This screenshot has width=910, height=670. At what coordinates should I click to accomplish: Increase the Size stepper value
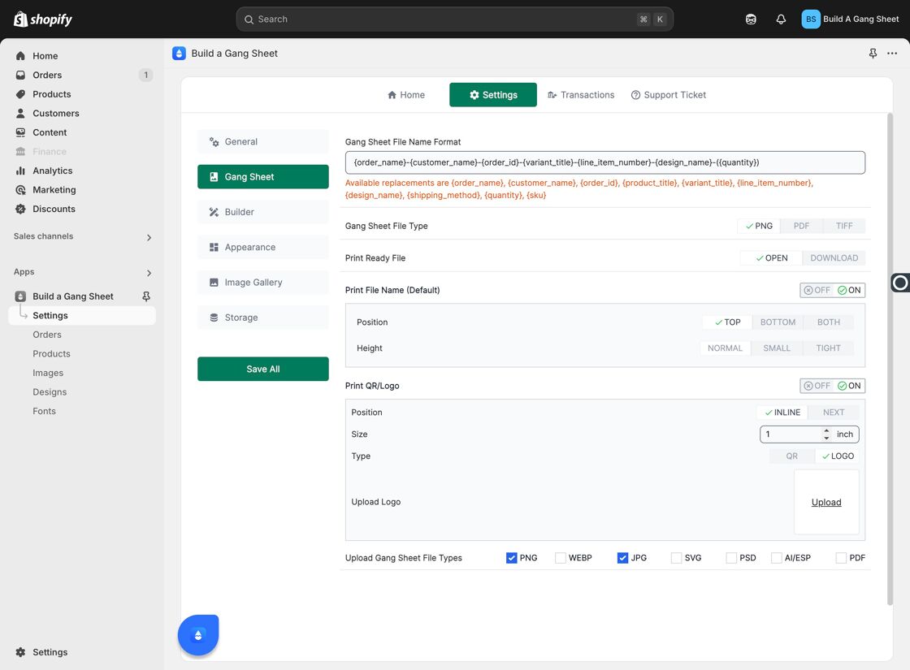click(x=826, y=431)
